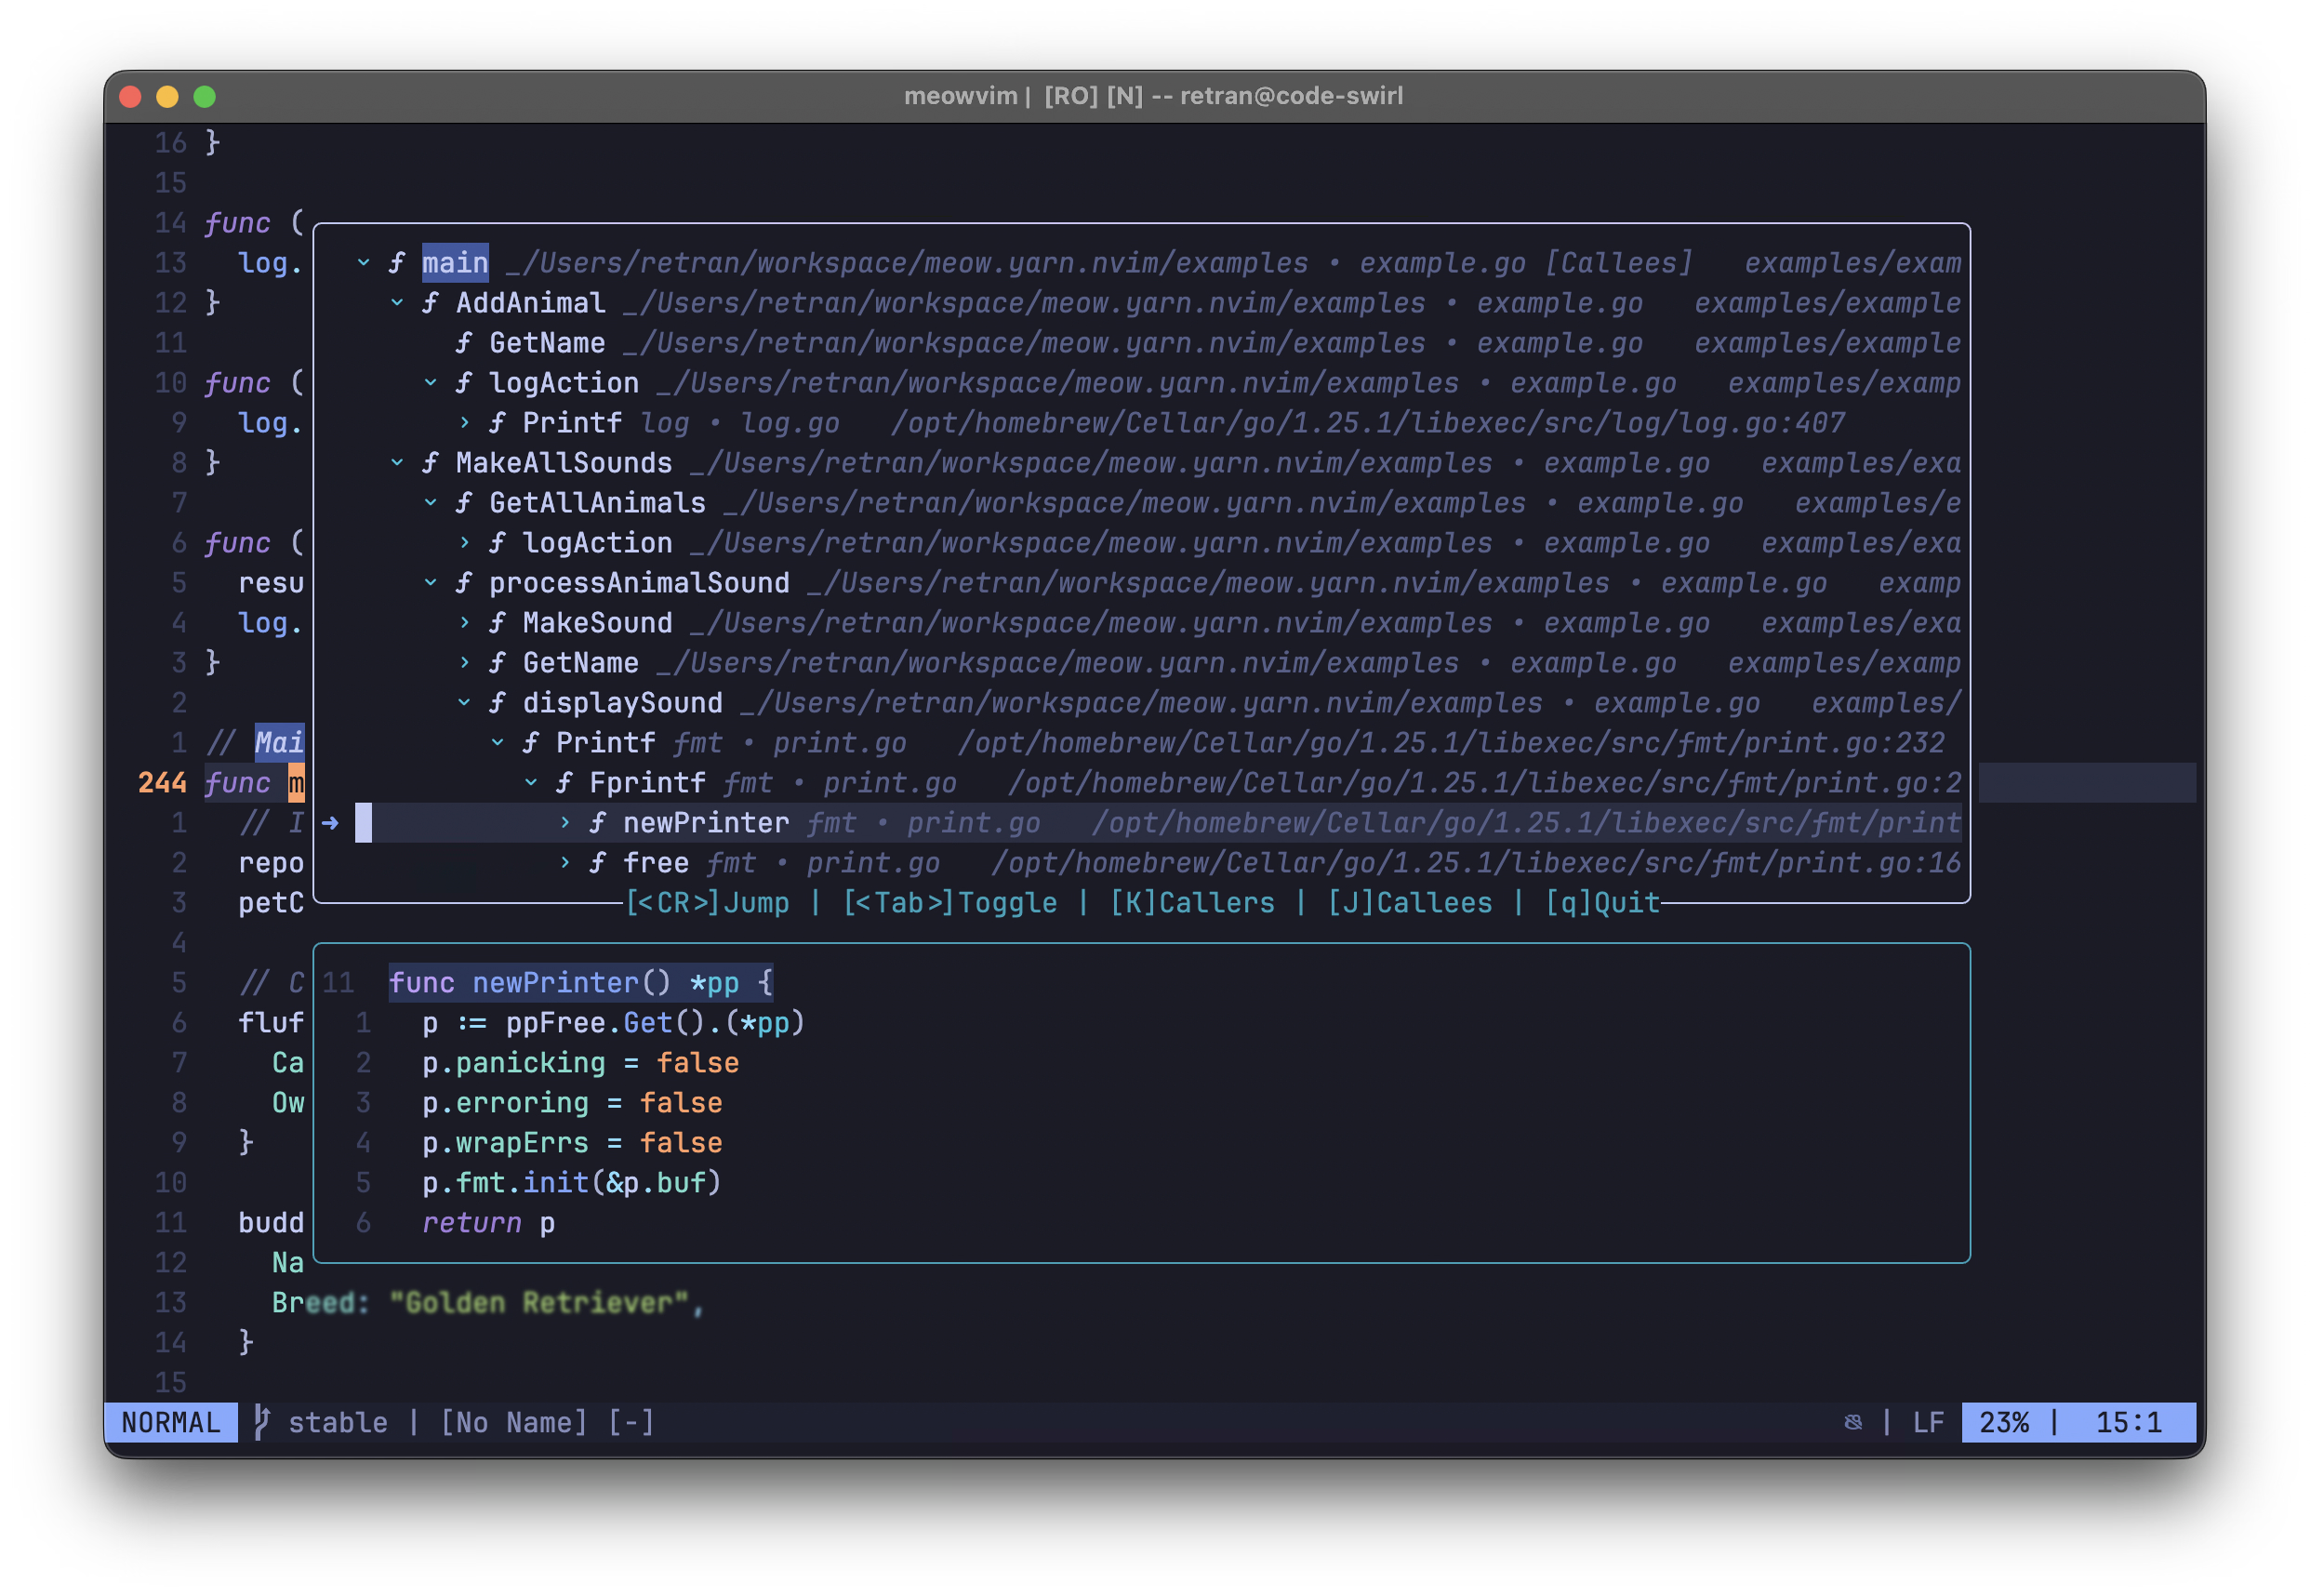Image resolution: width=2310 pixels, height=1596 pixels.
Task: Click the yellow minimize window button
Action: click(167, 96)
